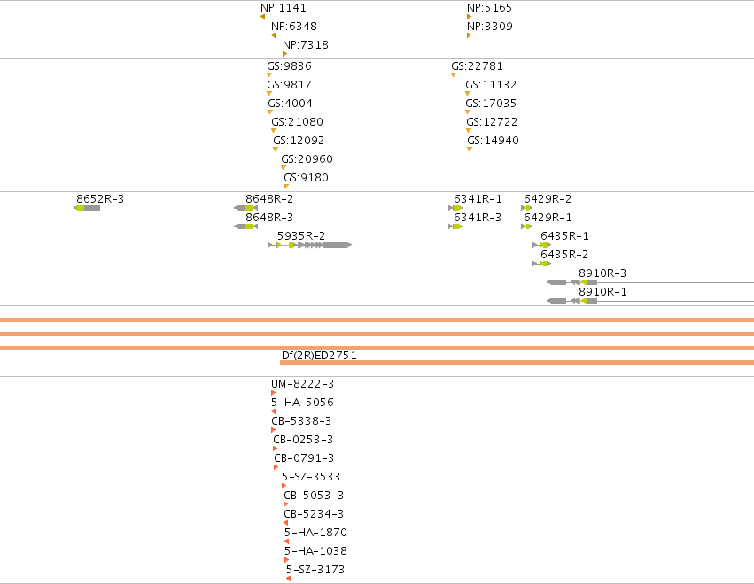Image resolution: width=754 pixels, height=584 pixels.
Task: Click the red triangle under 5-SZ-3173
Action: click(x=288, y=580)
